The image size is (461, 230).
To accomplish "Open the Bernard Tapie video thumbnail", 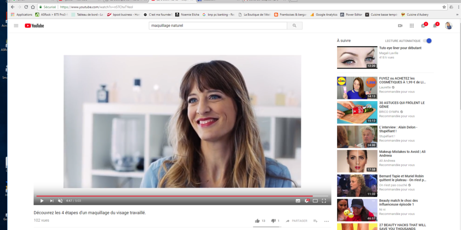I will 357,186.
